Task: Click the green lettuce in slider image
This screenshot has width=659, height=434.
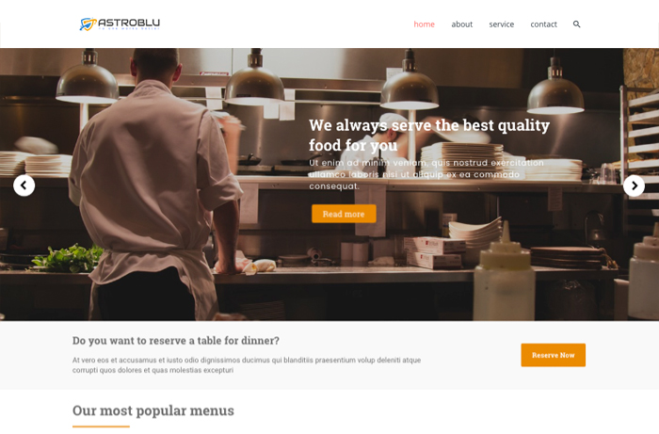Action: click(x=68, y=258)
